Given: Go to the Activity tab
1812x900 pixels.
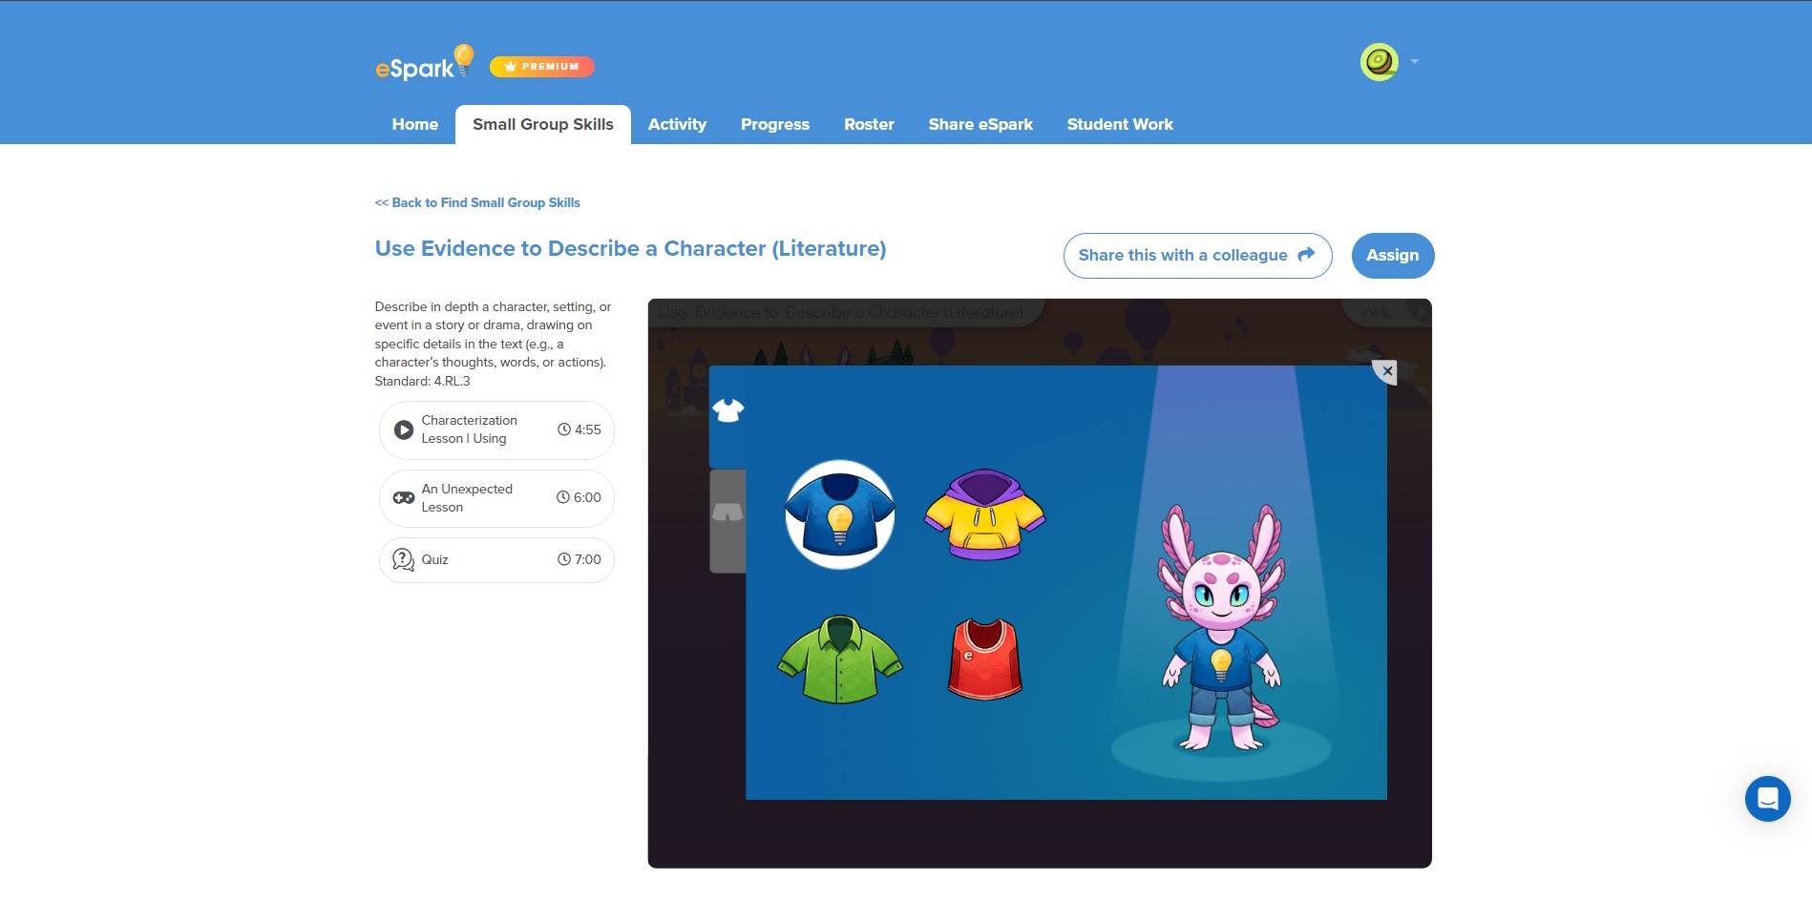Looking at the screenshot, I should click(677, 124).
